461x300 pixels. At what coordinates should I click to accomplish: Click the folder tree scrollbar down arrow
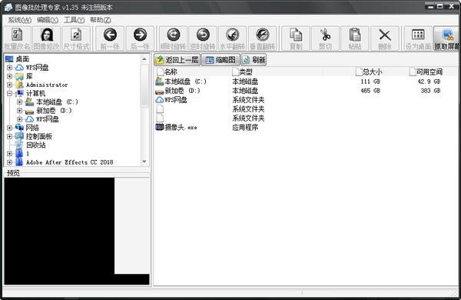coord(144,162)
